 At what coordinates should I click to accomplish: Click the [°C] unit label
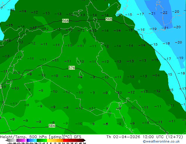(68, 137)
